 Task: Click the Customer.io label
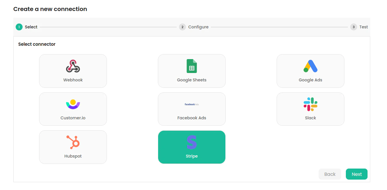pos(73,118)
